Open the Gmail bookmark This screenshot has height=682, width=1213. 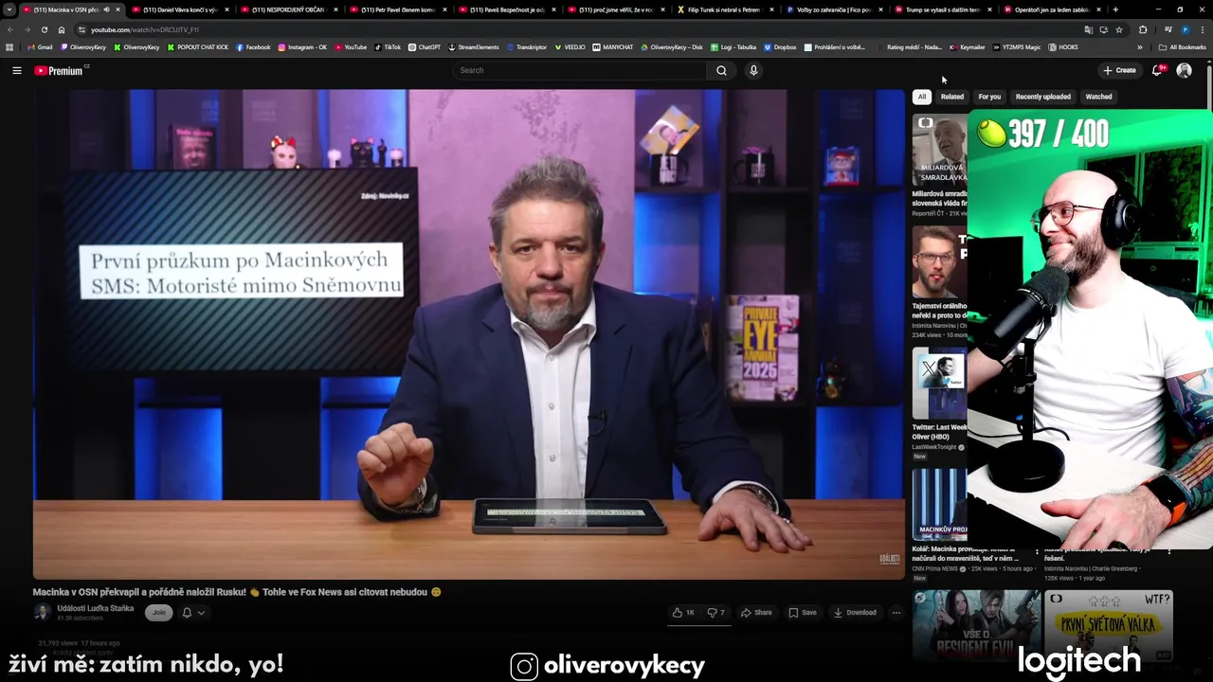(x=40, y=47)
